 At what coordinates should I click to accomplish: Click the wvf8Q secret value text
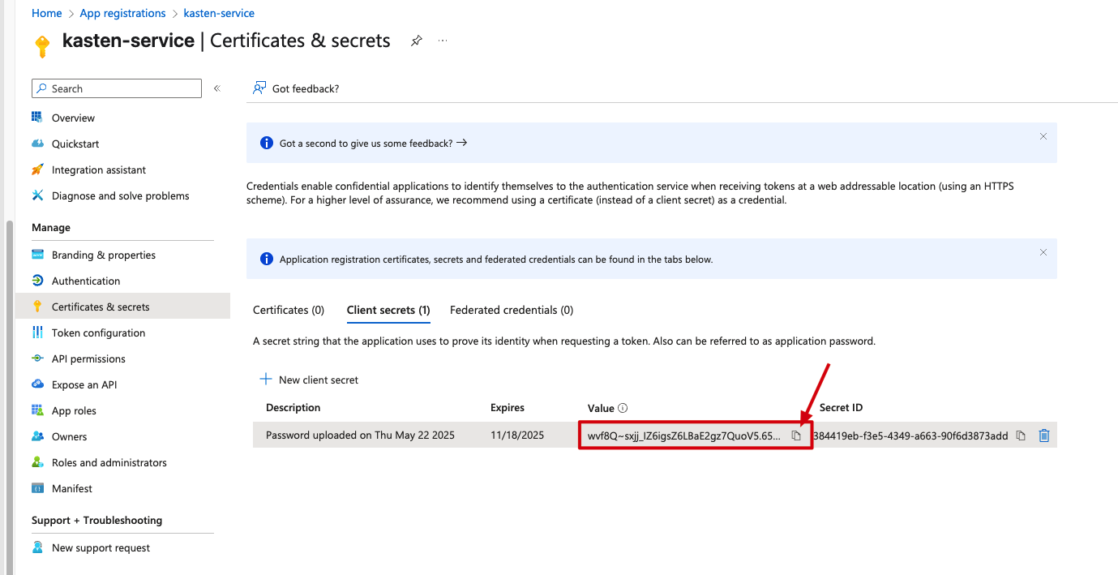tap(684, 436)
